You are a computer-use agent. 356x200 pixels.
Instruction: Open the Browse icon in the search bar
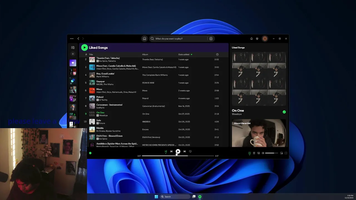[211, 39]
